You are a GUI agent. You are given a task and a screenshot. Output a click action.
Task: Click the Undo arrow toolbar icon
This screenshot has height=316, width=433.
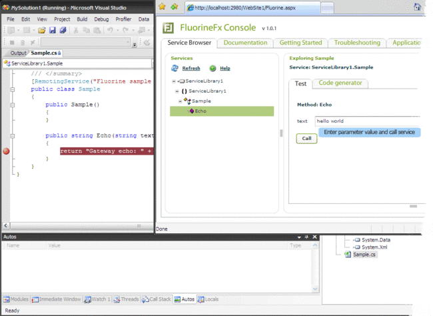click(110, 30)
